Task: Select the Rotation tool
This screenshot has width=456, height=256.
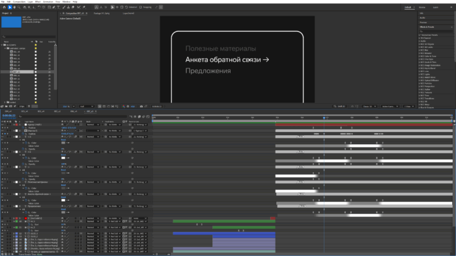Action: 38,7
